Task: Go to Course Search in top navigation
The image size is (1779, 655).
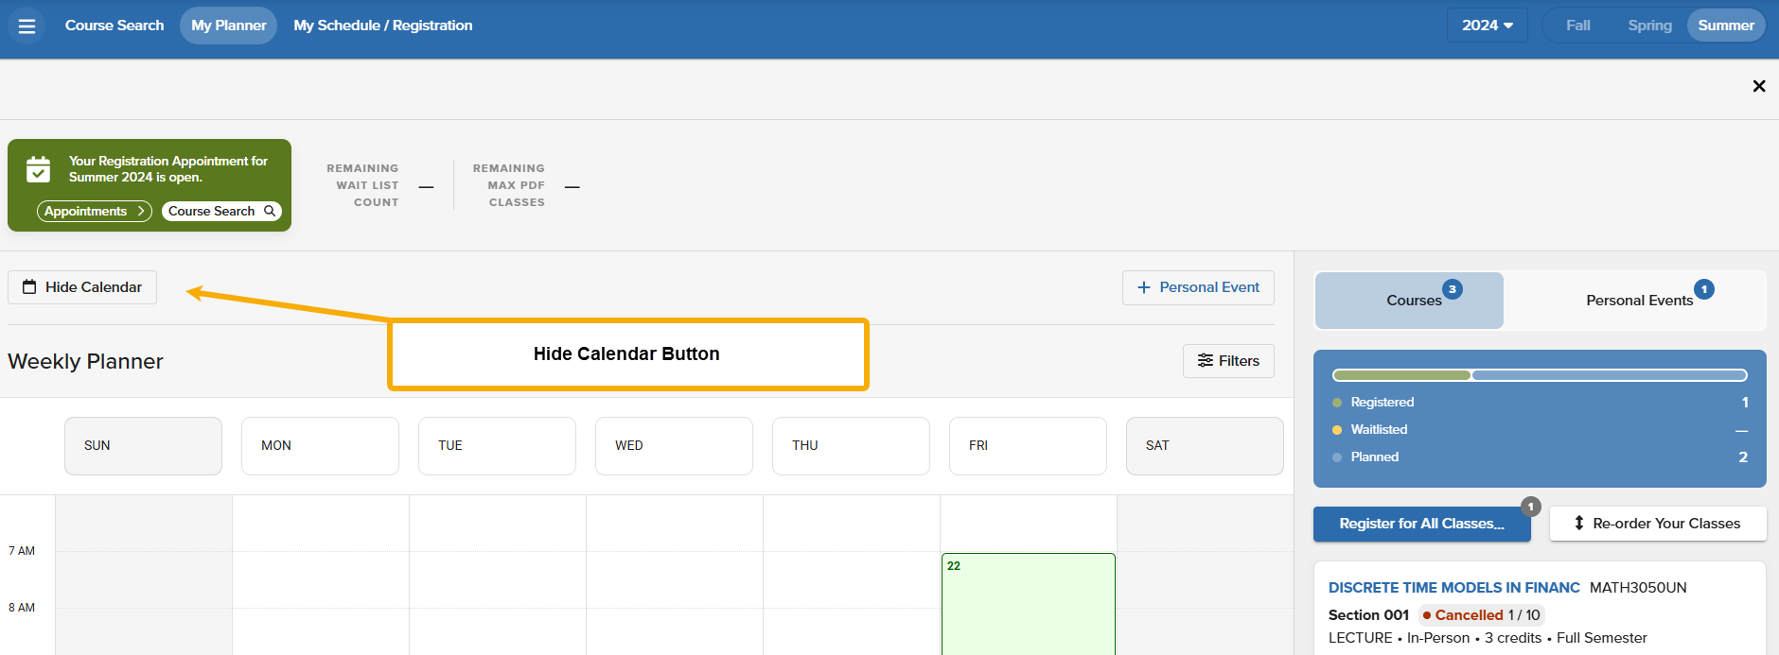Action: pos(114,26)
